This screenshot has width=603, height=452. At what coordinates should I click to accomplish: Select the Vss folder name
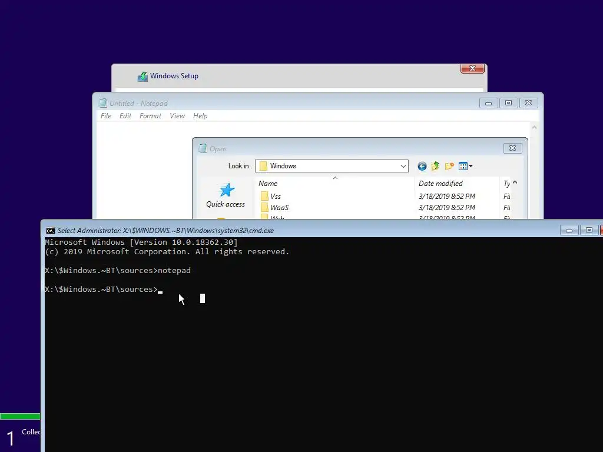pos(276,197)
